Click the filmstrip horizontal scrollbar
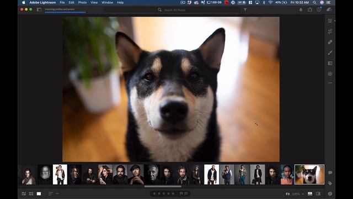 point(163,187)
